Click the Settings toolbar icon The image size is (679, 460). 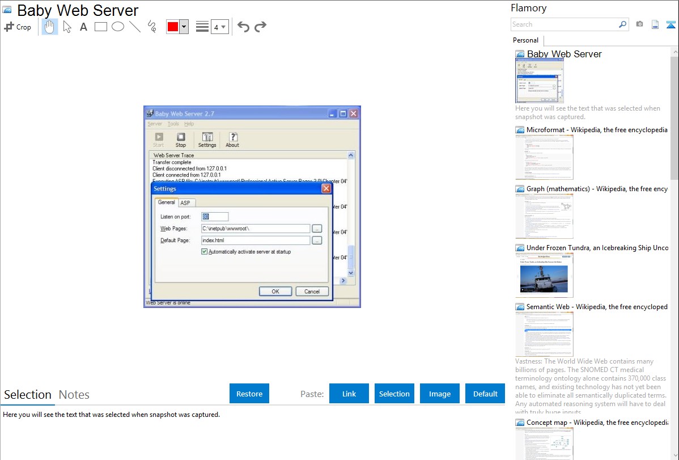click(x=207, y=140)
